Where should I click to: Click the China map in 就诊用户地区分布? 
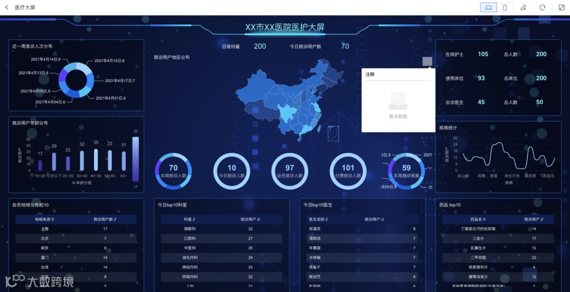point(289,100)
